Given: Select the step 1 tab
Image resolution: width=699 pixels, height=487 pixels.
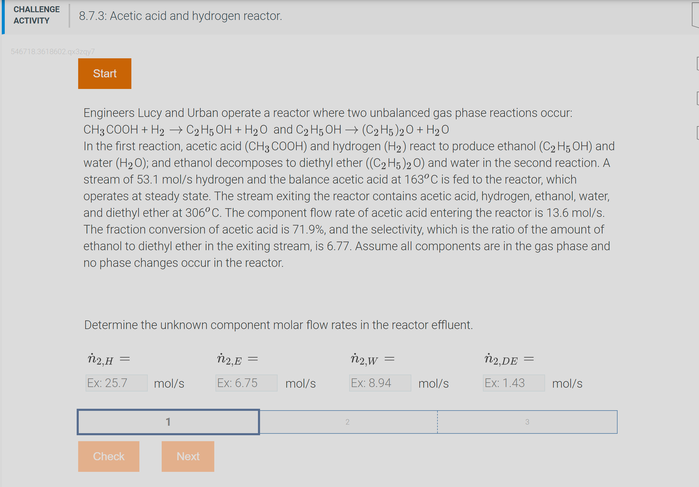Looking at the screenshot, I should click(x=168, y=422).
